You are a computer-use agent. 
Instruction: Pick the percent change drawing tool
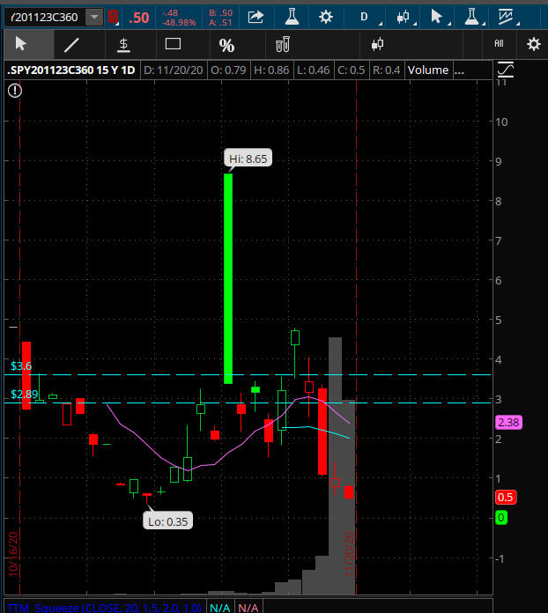click(226, 45)
